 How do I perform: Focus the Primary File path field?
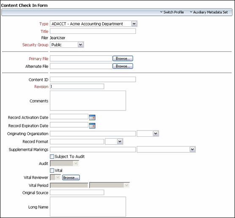(81, 58)
